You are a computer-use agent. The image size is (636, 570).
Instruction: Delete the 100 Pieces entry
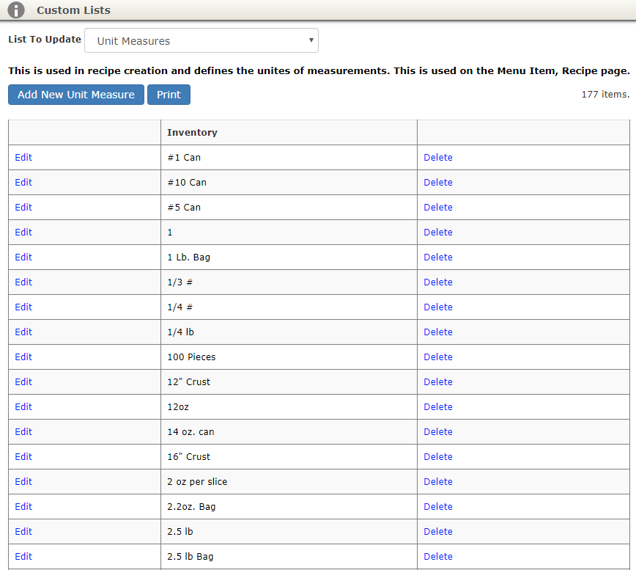click(x=438, y=357)
